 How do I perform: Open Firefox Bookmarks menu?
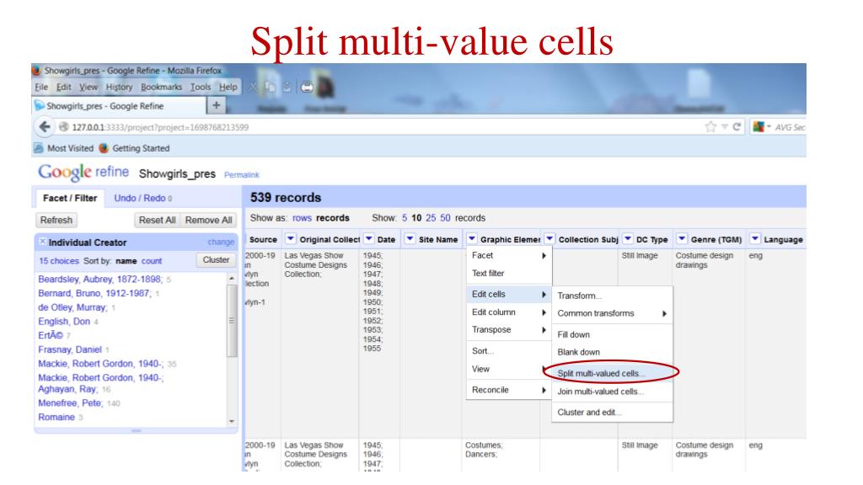pos(161,87)
